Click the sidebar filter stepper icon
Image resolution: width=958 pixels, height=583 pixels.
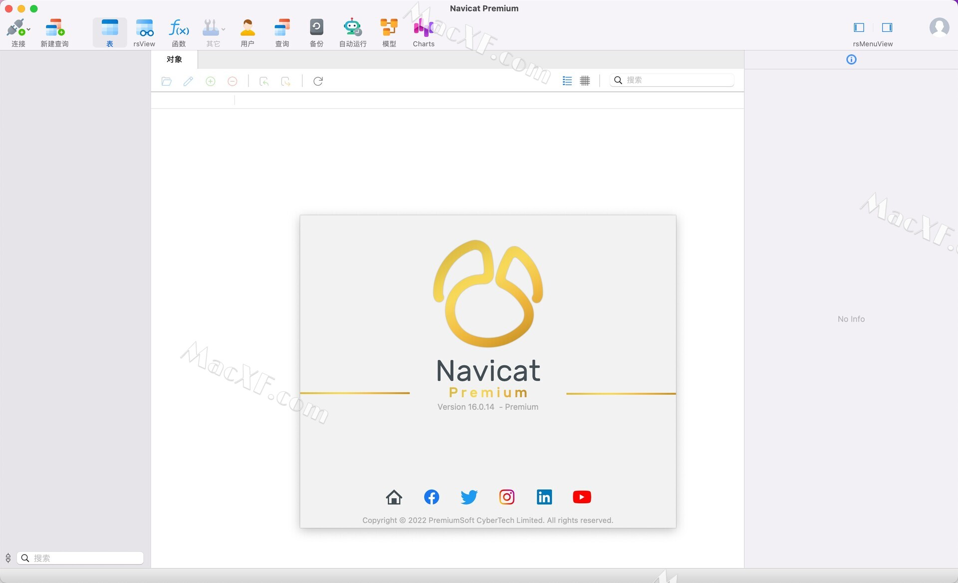pos(8,558)
